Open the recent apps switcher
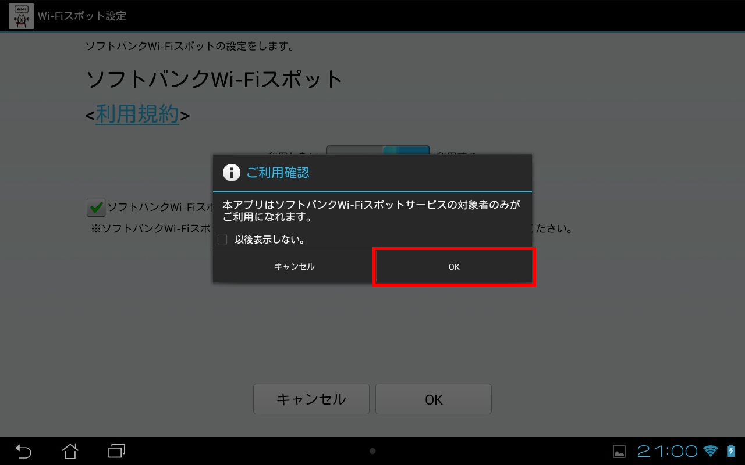745x465 pixels. coord(117,451)
